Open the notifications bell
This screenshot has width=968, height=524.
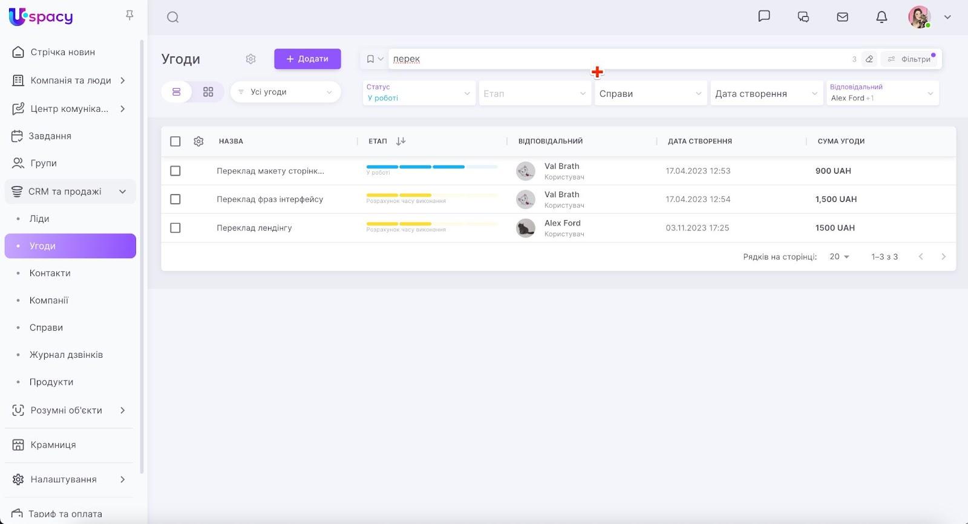[x=881, y=17]
